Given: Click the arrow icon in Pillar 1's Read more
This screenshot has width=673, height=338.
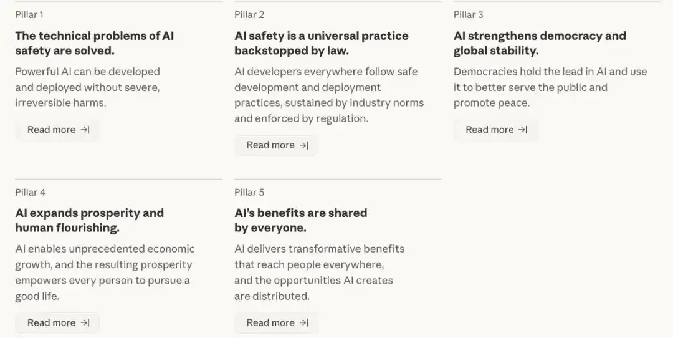Looking at the screenshot, I should [85, 130].
